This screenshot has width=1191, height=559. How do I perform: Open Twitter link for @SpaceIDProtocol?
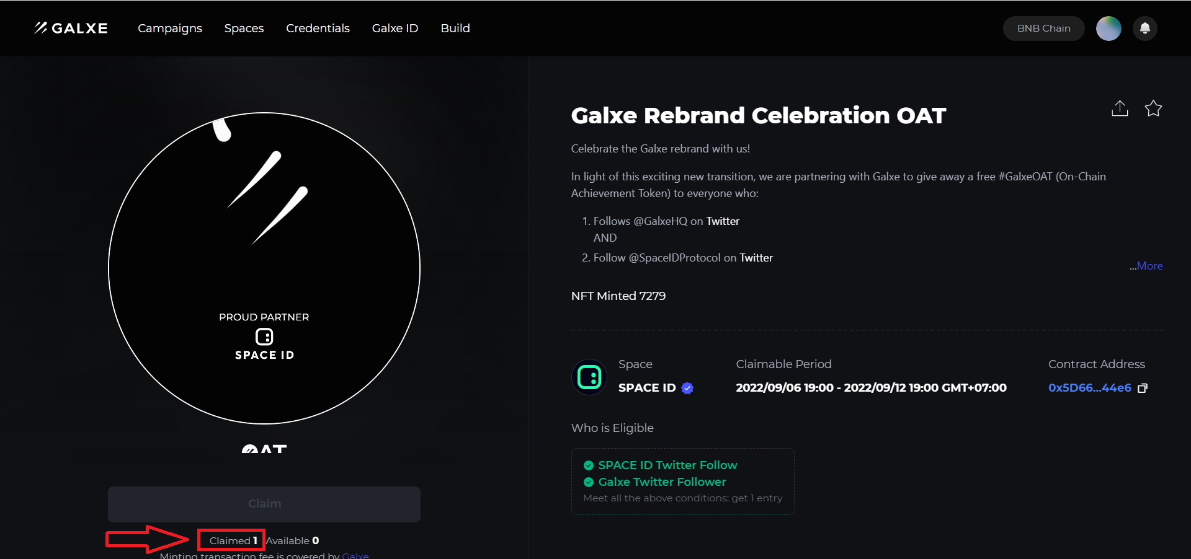(756, 258)
